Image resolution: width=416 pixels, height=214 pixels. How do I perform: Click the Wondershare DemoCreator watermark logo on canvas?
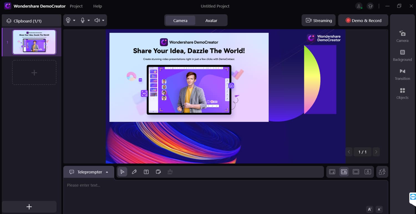tap(324, 38)
